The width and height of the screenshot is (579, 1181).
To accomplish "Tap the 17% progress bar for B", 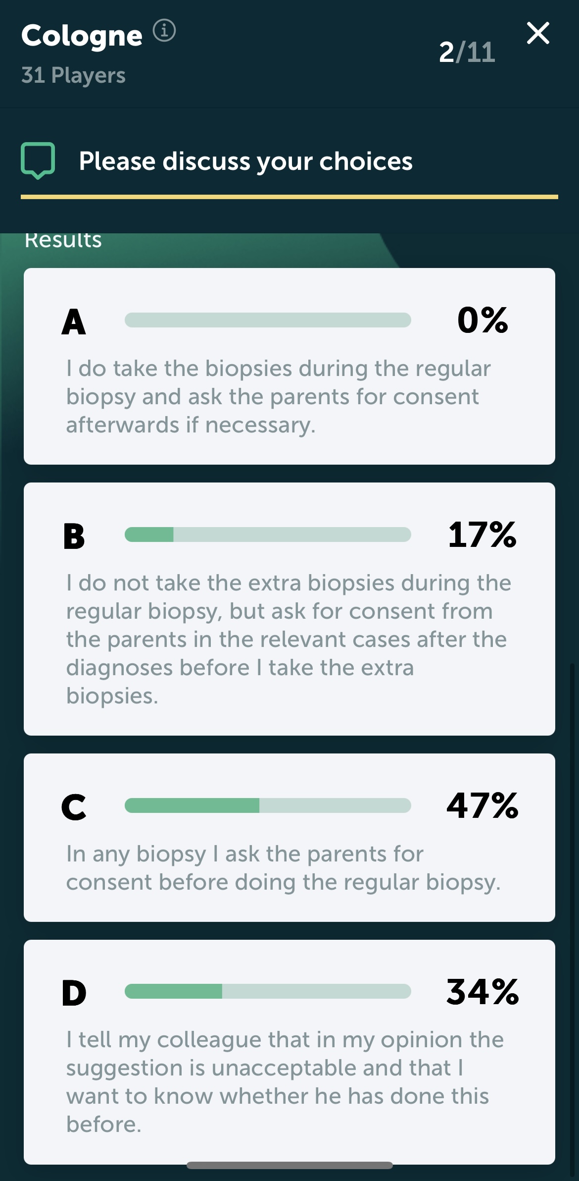I will (268, 535).
